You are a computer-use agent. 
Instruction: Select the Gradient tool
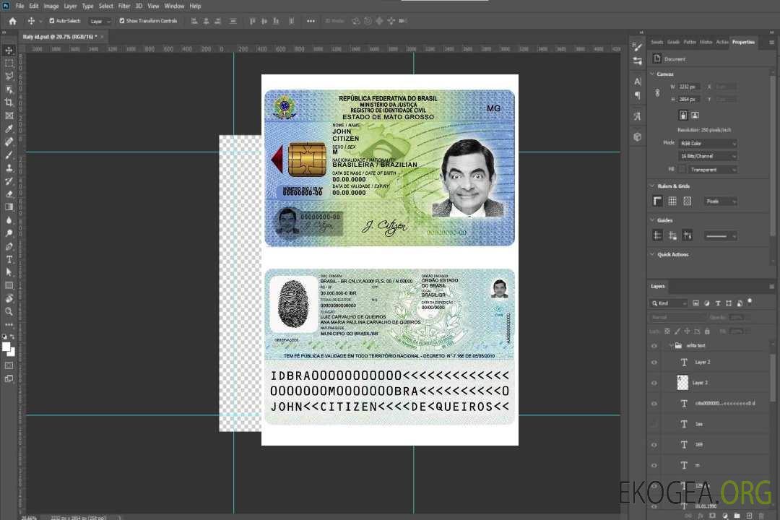tap(9, 207)
